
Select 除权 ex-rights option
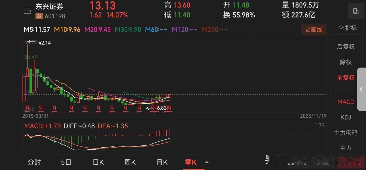click(x=346, y=62)
